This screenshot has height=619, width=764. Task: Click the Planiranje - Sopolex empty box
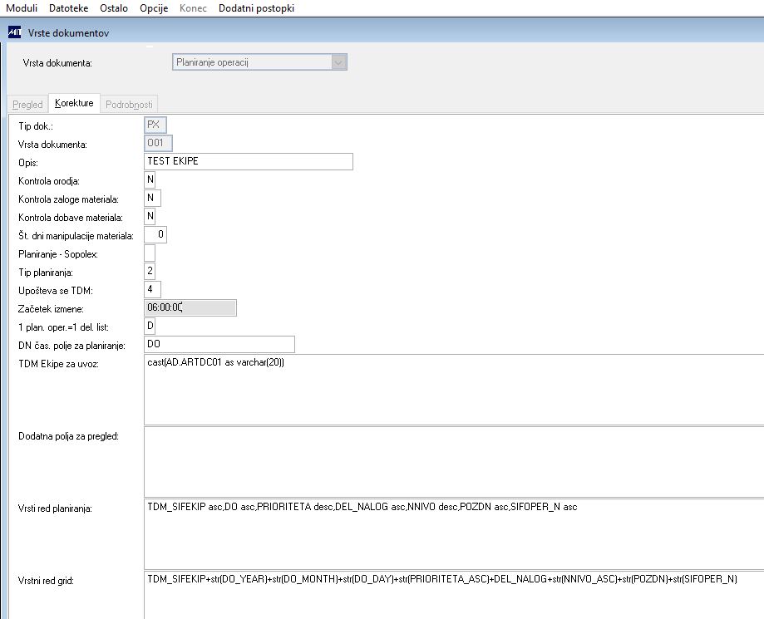pyautogui.click(x=150, y=253)
